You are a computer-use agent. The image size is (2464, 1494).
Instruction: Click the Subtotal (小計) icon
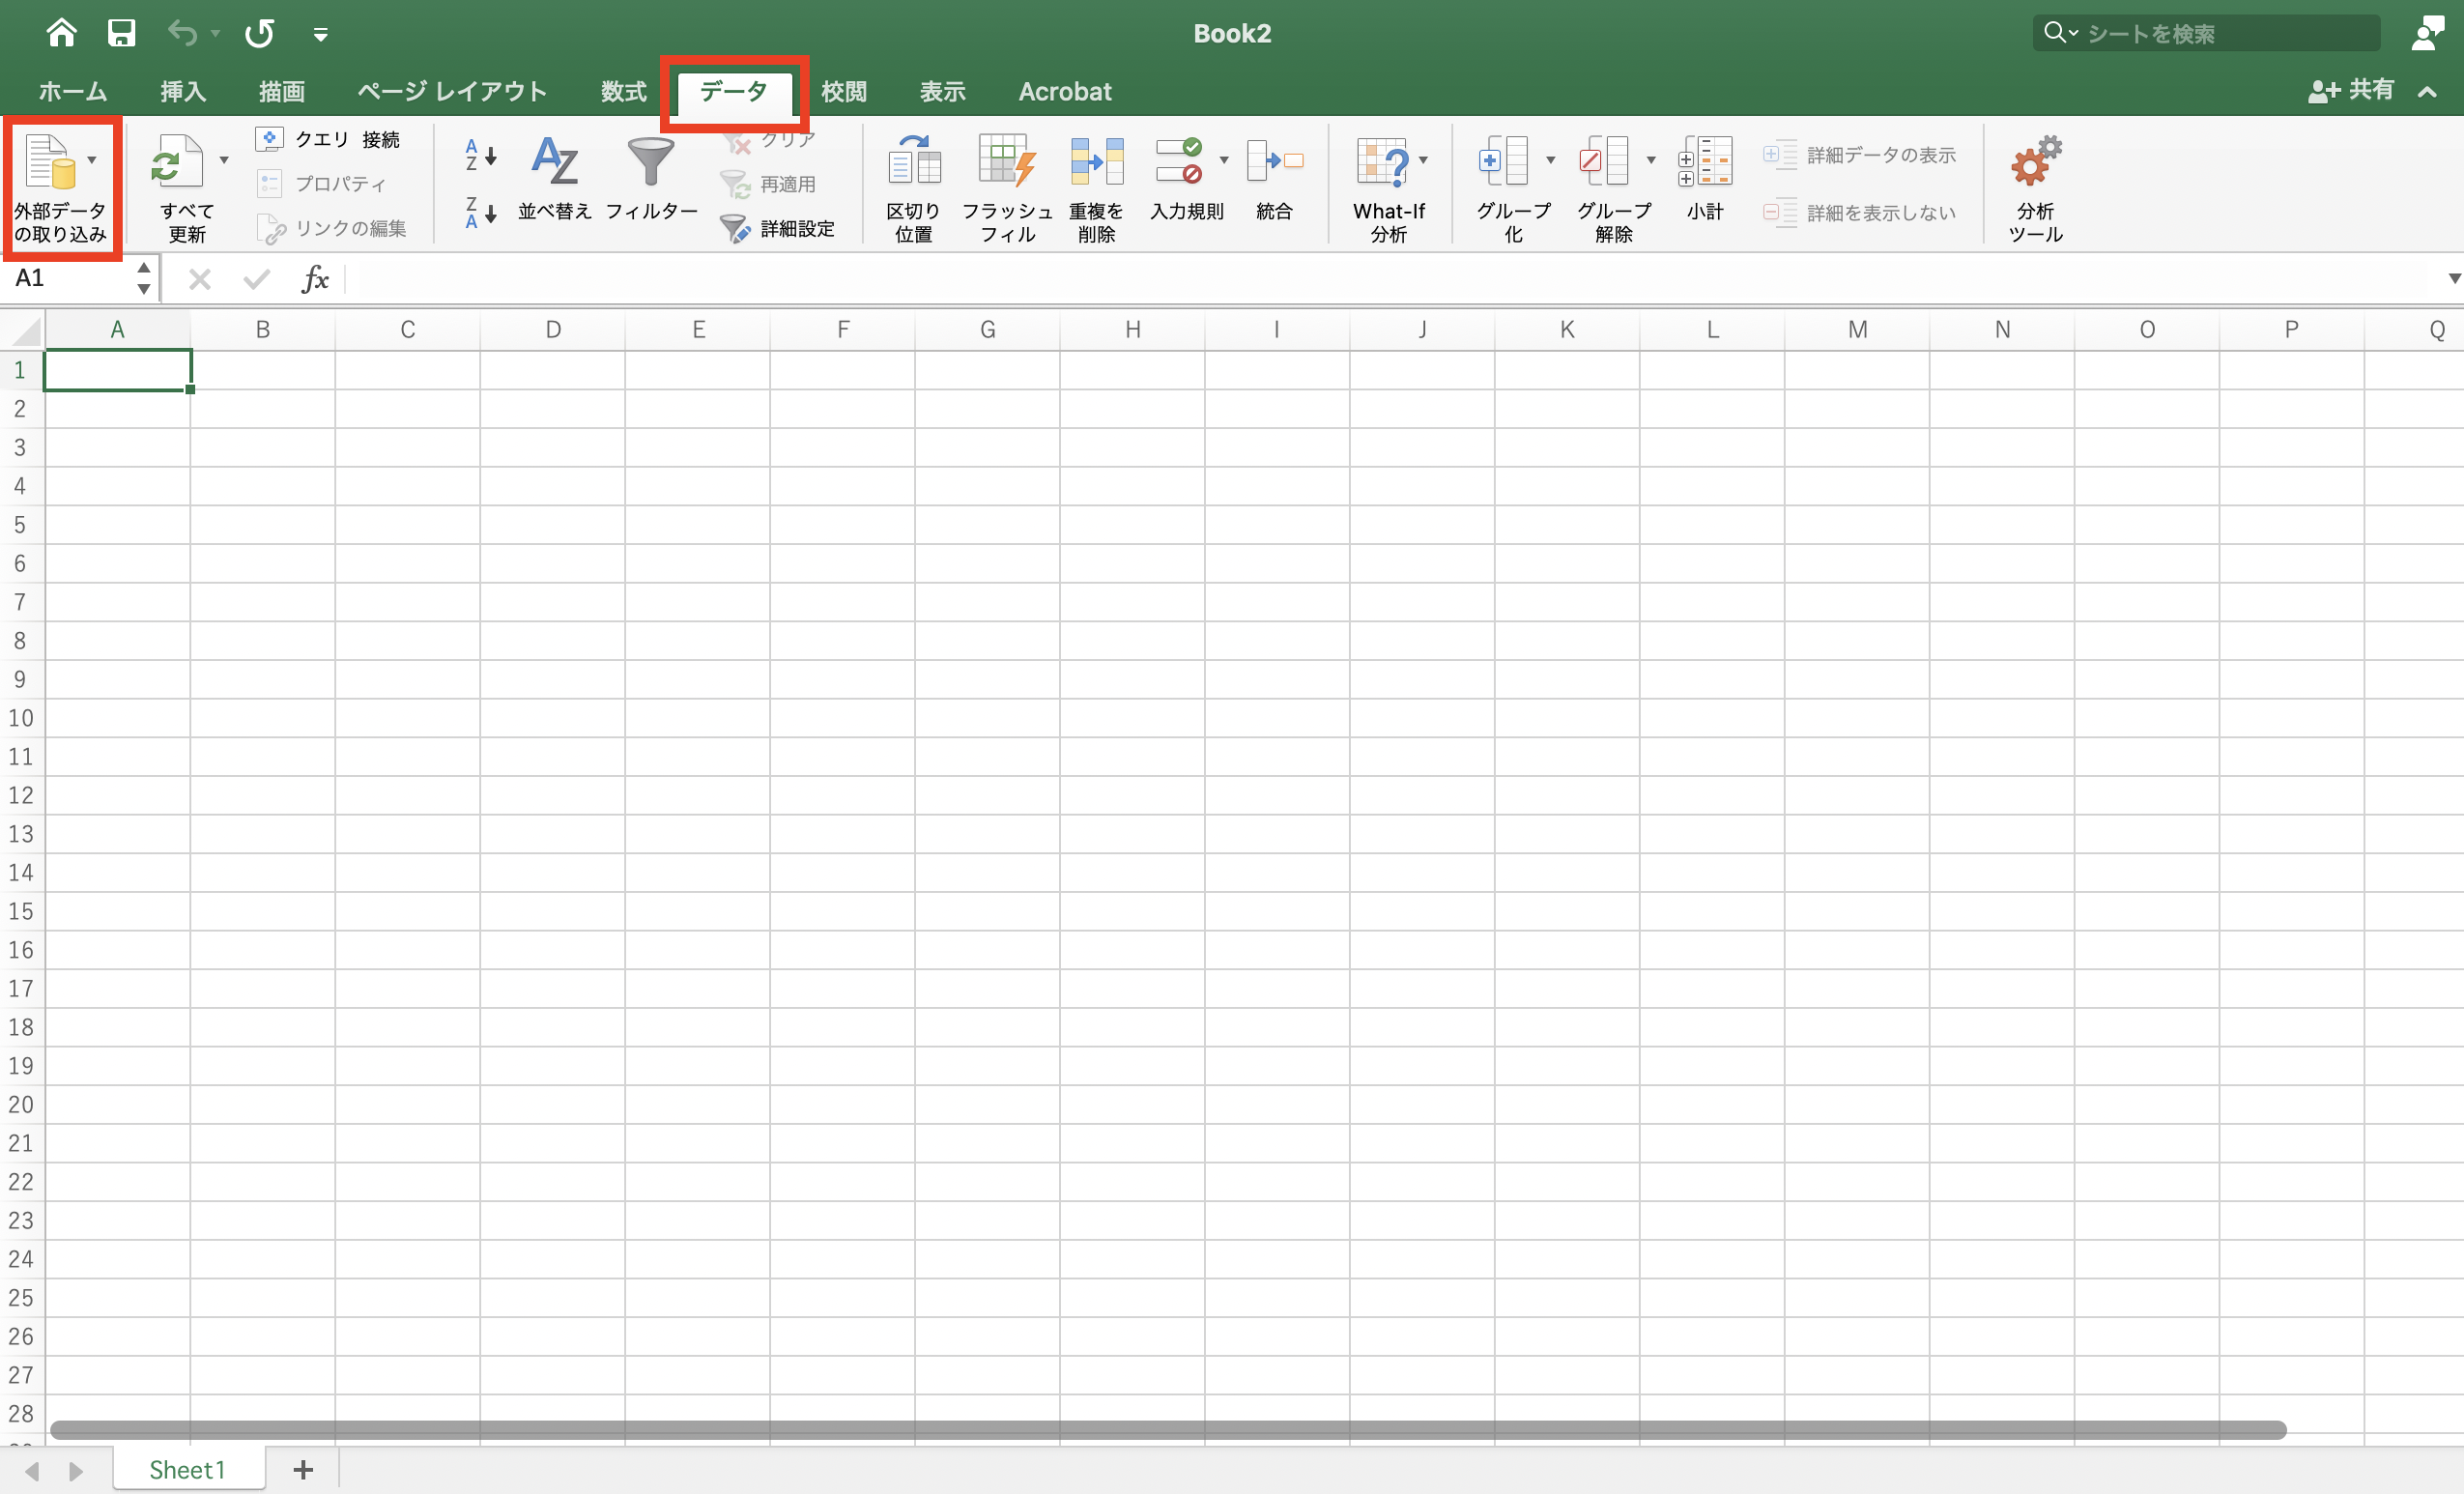click(1705, 161)
